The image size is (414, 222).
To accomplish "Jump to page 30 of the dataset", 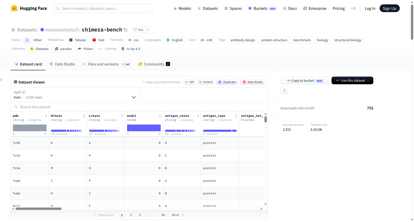I will 163,215.
